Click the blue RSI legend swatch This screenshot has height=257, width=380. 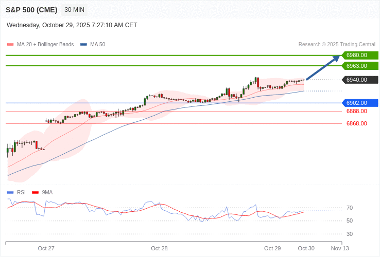coord(10,193)
